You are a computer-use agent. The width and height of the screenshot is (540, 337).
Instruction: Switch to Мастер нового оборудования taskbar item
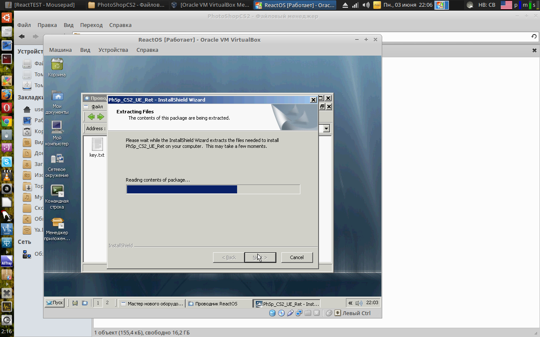point(152,303)
